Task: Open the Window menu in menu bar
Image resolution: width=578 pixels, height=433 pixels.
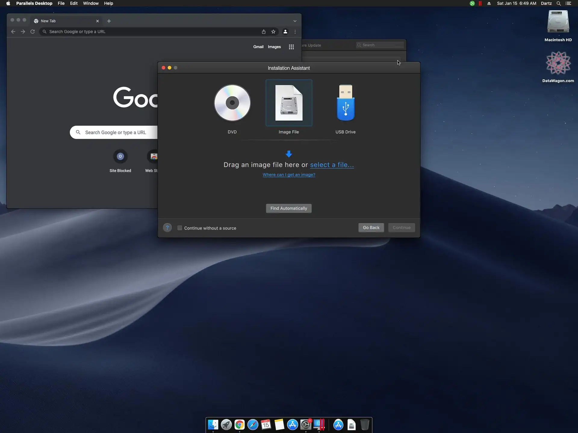Action: click(x=91, y=3)
